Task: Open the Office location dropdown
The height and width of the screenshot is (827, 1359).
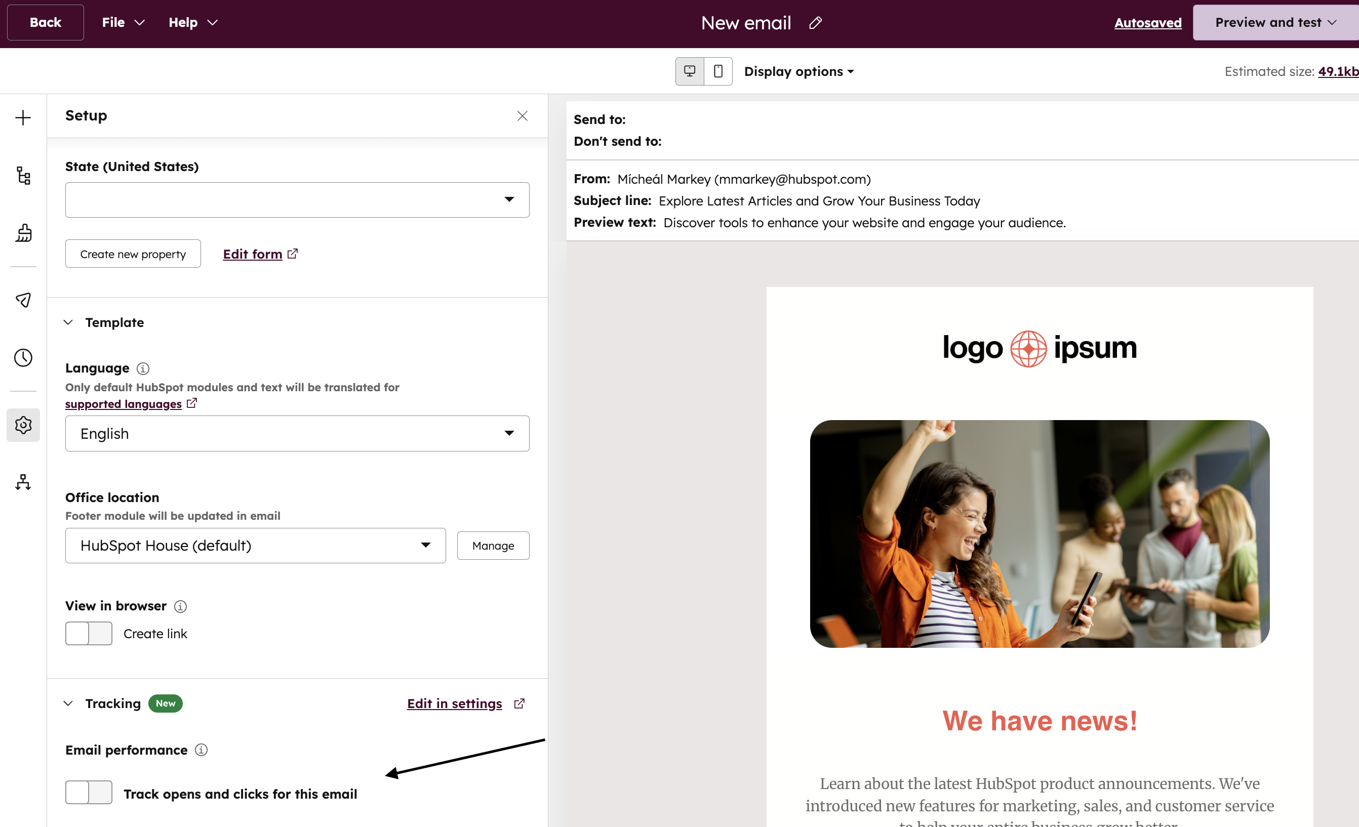Action: [x=255, y=545]
